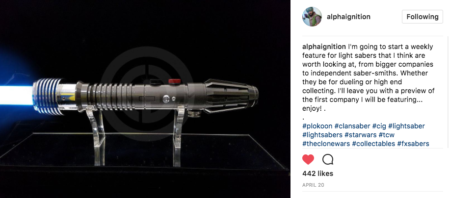The width and height of the screenshot is (449, 198).
Task: Open the #cig hashtag
Action: pos(379,126)
